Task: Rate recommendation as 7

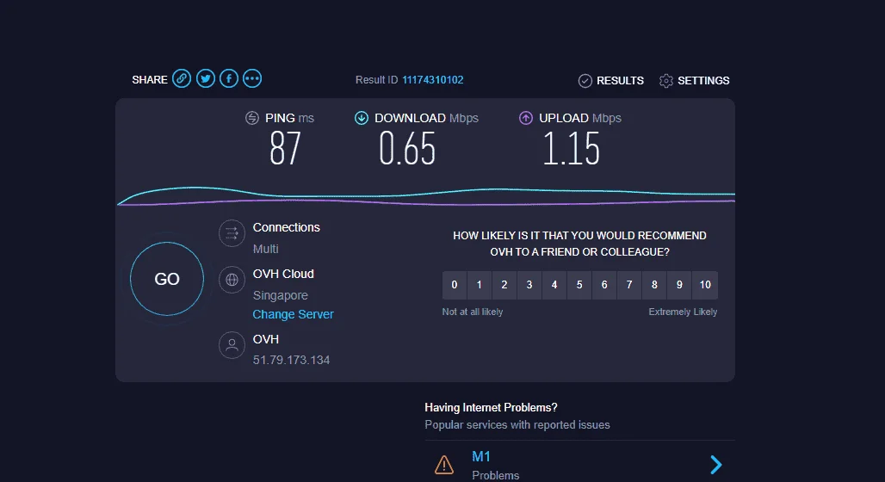Action: point(629,285)
